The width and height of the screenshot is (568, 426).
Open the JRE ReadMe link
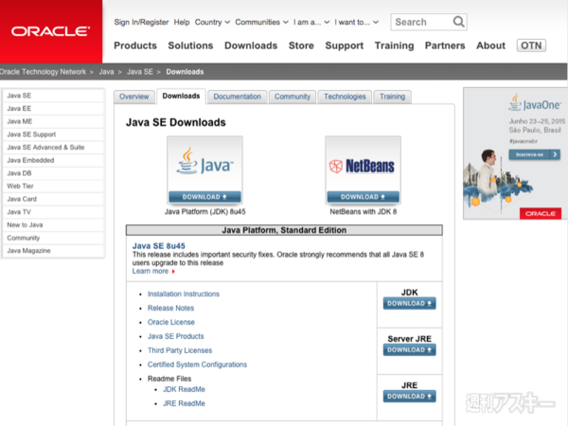(184, 403)
